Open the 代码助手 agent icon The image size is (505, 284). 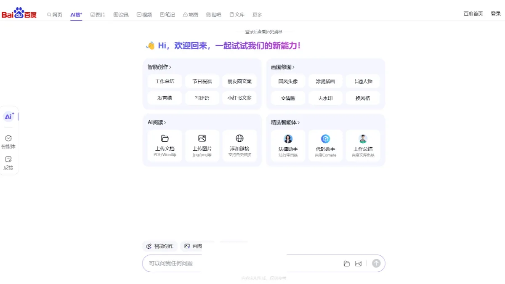[326, 139]
